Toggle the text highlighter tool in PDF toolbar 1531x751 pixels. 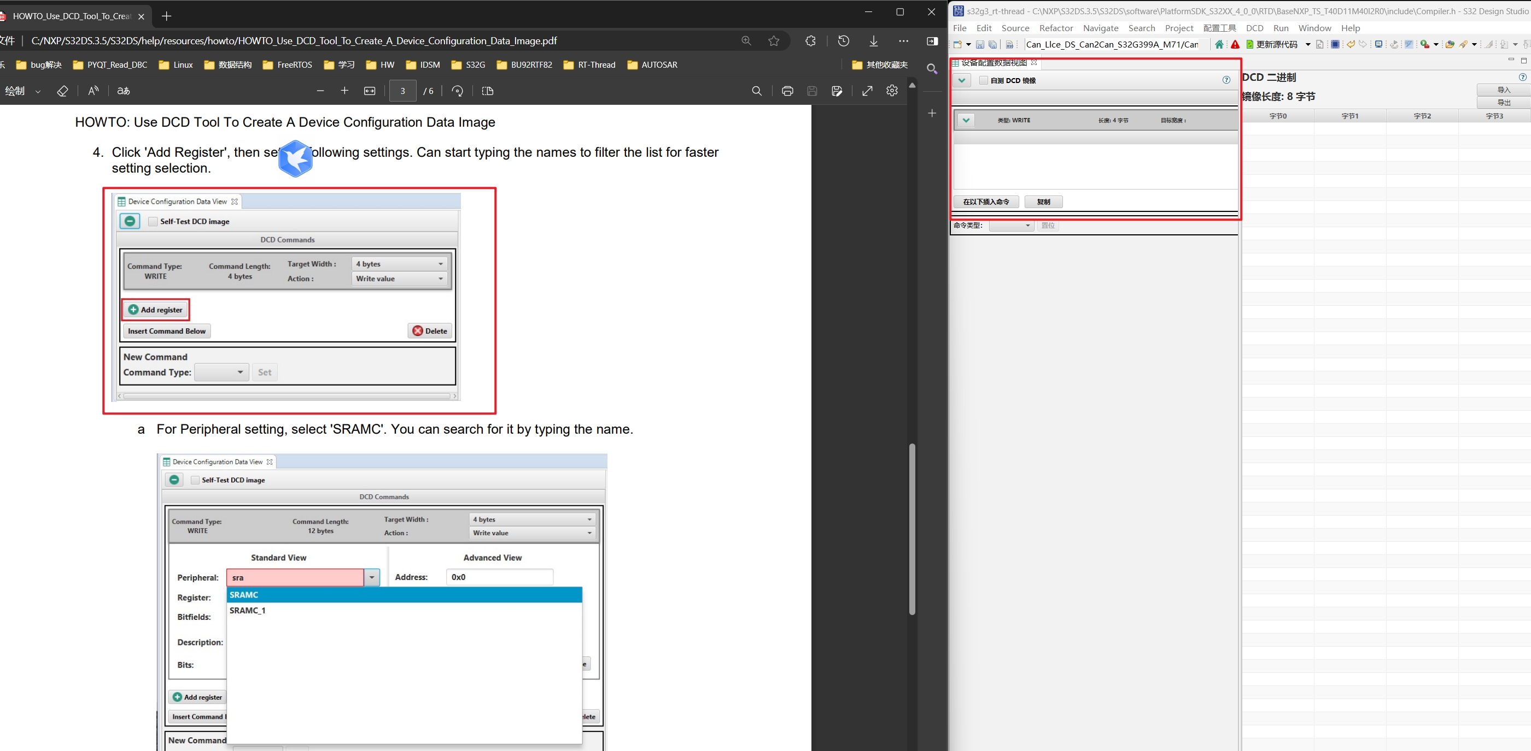click(x=62, y=91)
